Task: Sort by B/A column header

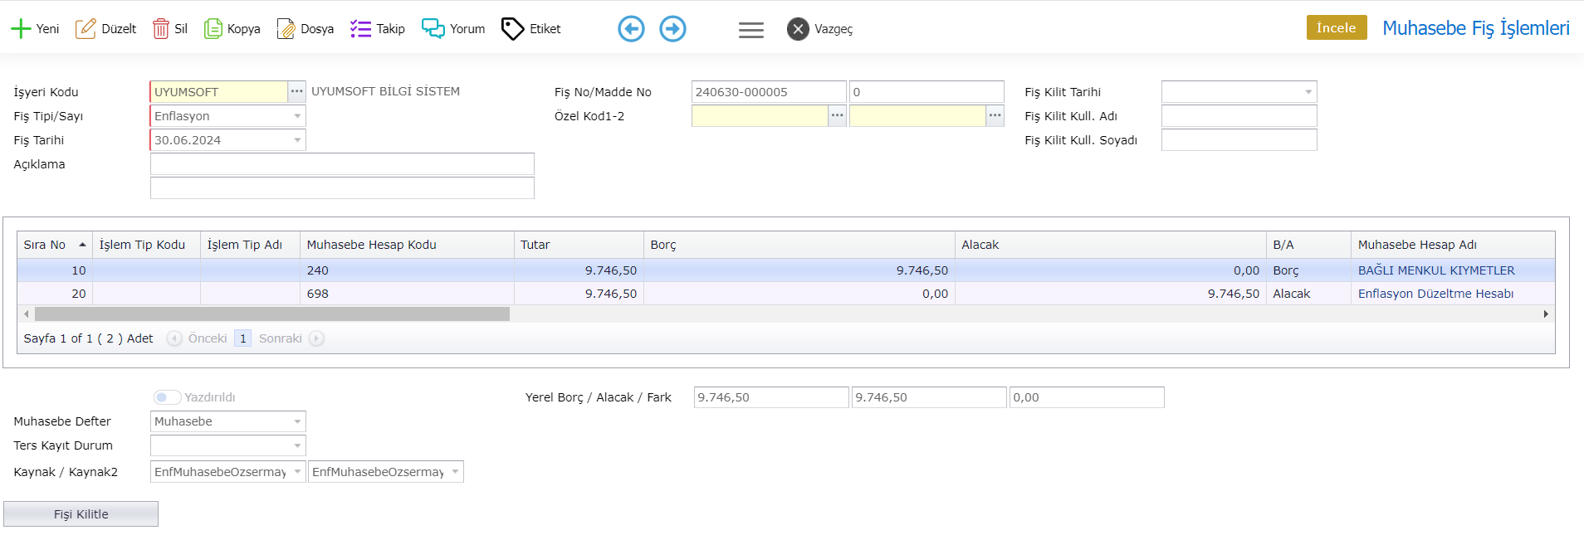Action: tap(1309, 245)
